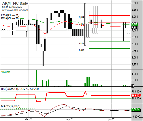This screenshot has width=143, height=121.
Task: Click the may-25 date axis label
Action: click(x=69, y=119)
